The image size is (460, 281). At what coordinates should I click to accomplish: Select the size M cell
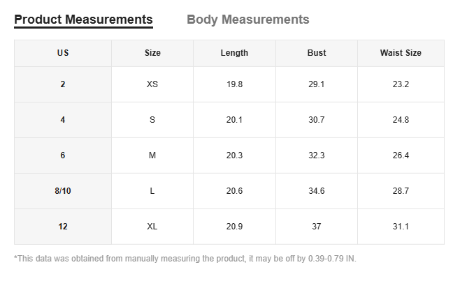pyautogui.click(x=152, y=155)
